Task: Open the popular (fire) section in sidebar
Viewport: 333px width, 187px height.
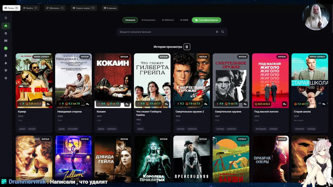Action: pyautogui.click(x=6, y=33)
